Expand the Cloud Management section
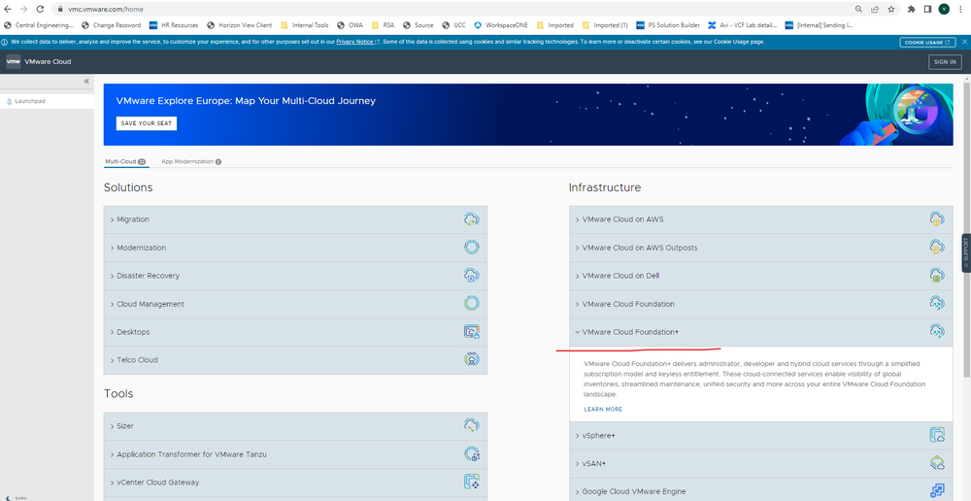The height and width of the screenshot is (501, 971). 295,304
